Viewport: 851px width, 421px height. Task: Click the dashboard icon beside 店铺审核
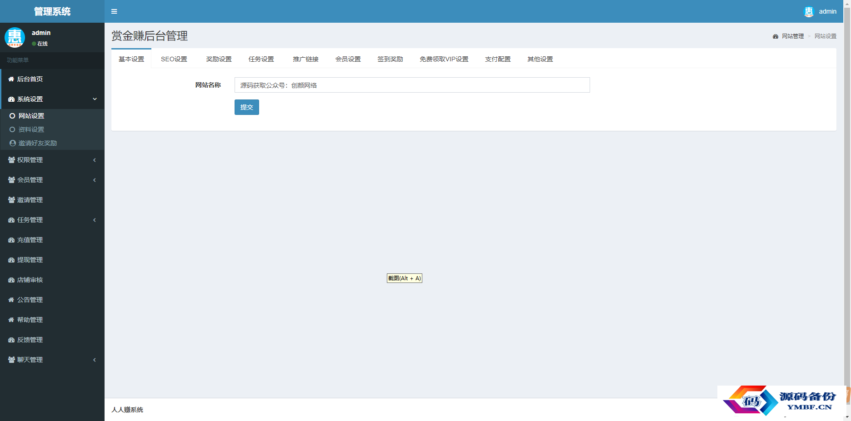coord(11,280)
